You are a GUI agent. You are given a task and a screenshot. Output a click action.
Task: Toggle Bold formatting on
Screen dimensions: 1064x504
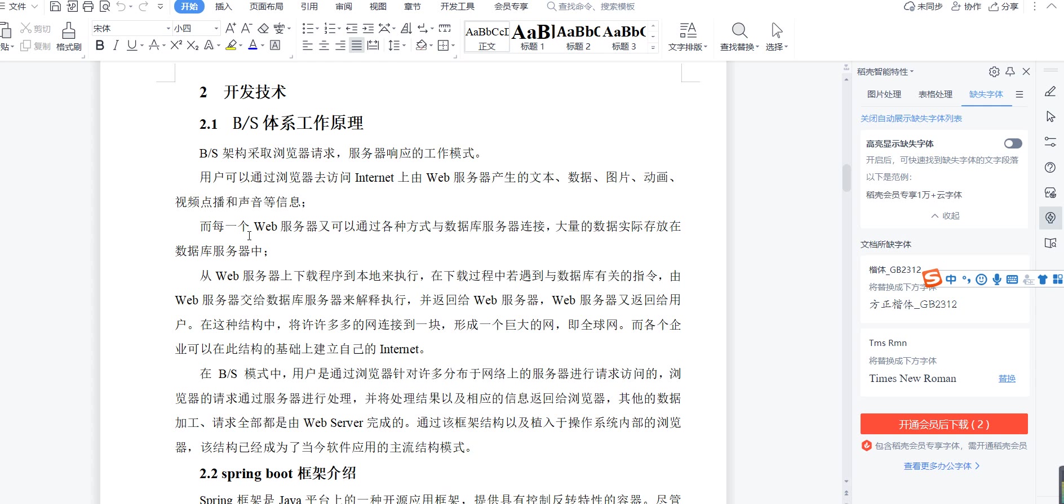pos(100,45)
